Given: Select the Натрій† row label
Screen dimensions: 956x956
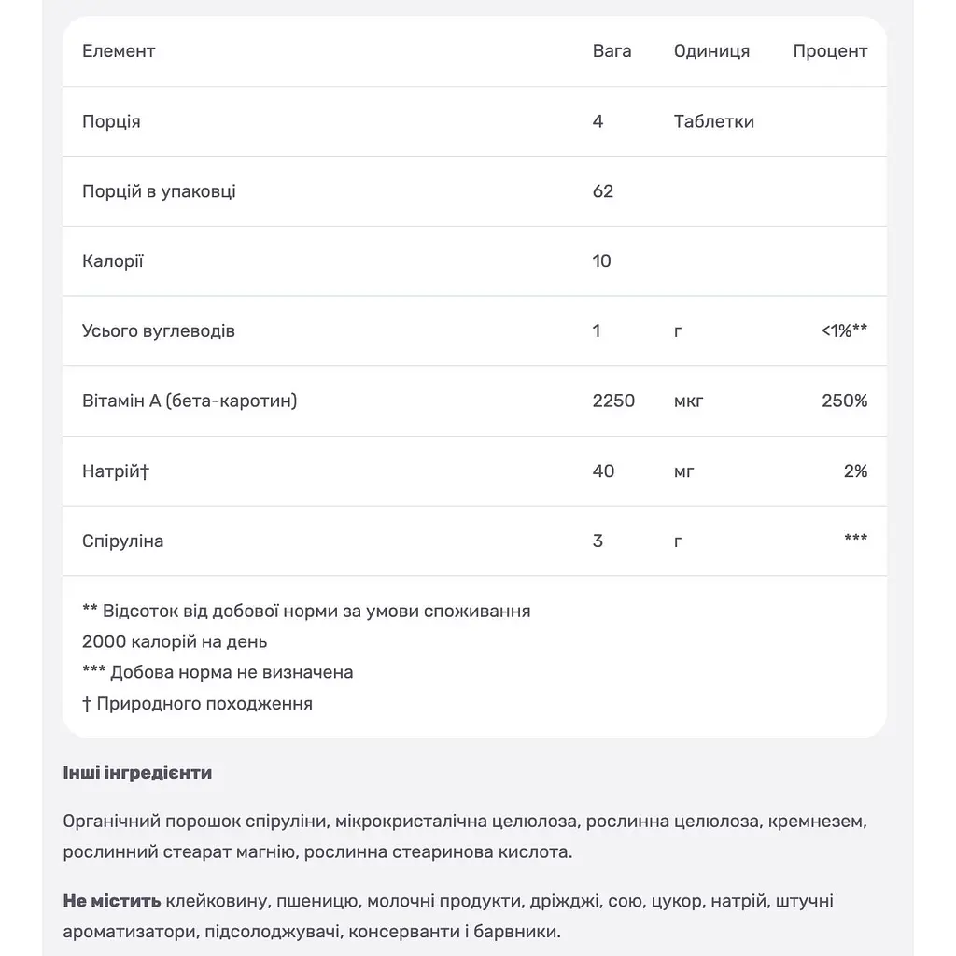Looking at the screenshot, I should 116,471.
